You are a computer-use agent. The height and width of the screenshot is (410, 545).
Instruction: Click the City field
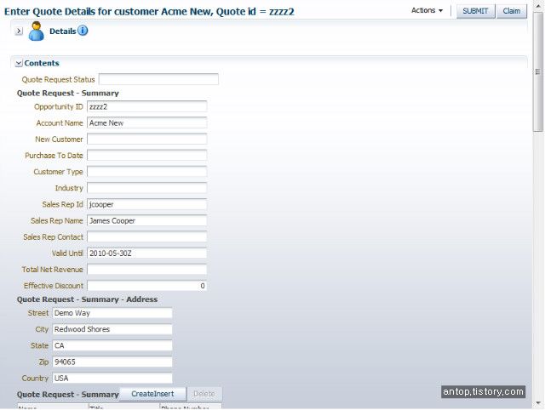112,329
